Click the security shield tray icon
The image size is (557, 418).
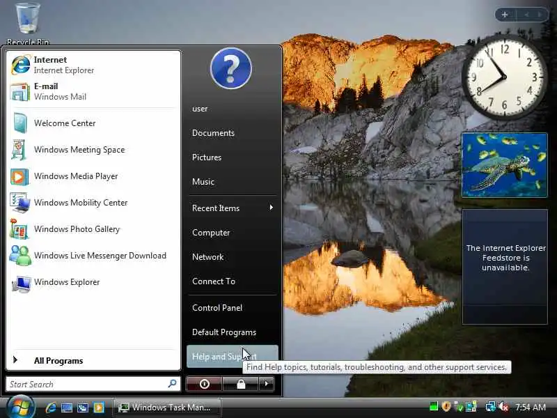(446, 406)
